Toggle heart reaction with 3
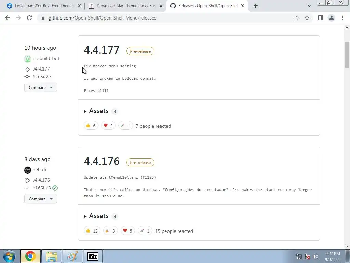This screenshot has height=263, width=350. point(108,126)
